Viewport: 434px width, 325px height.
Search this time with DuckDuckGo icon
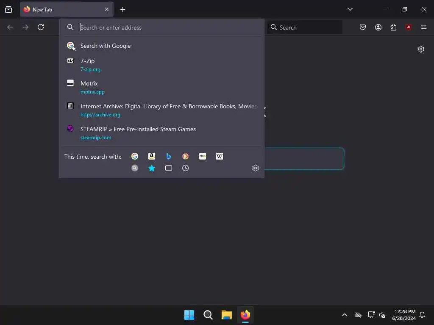(x=186, y=157)
